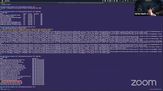Select felixconfigurations.crd.projectcalico.org CRD row
The image size is (163, 91).
[x=22, y=67]
